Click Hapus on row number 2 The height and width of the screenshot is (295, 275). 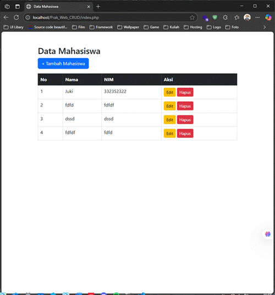pyautogui.click(x=185, y=106)
